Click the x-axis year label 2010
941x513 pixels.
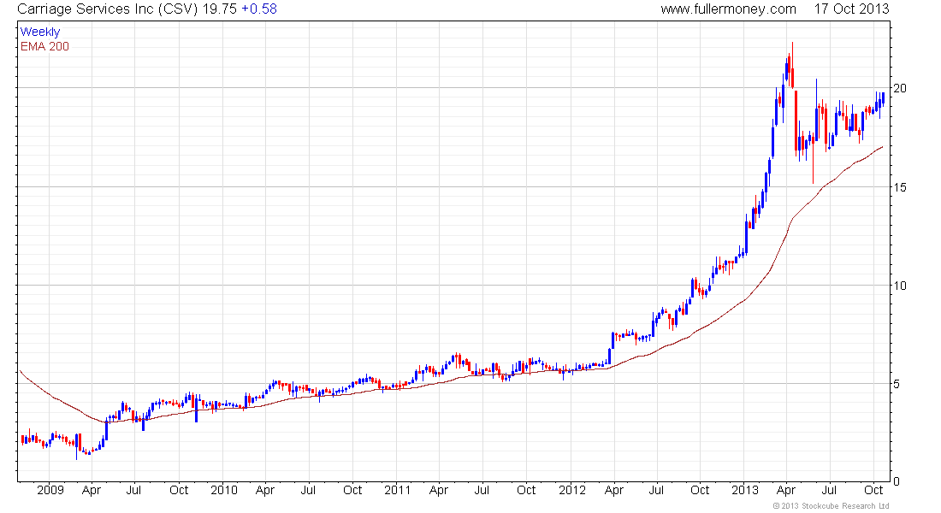pyautogui.click(x=224, y=490)
